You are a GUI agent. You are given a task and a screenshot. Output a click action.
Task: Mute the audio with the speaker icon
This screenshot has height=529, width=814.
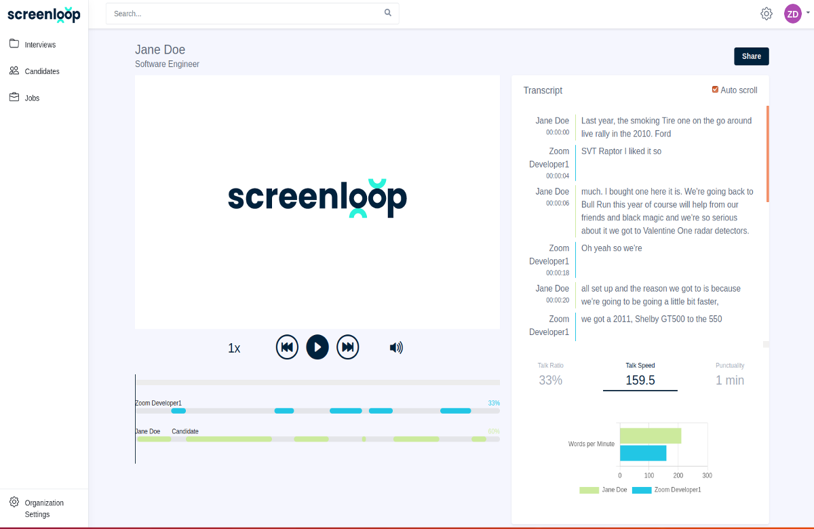(395, 347)
